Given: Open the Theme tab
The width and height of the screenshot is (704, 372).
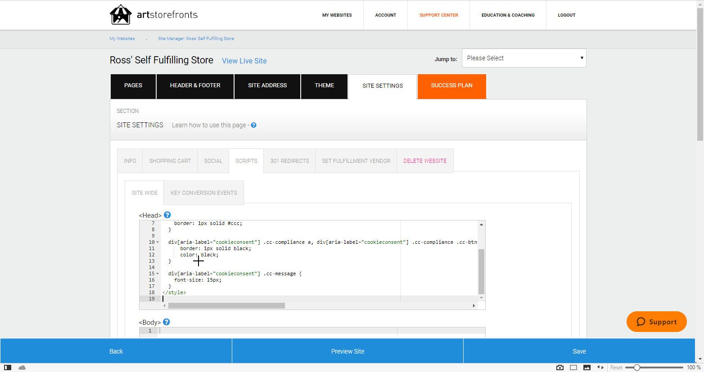Looking at the screenshot, I should 325,86.
